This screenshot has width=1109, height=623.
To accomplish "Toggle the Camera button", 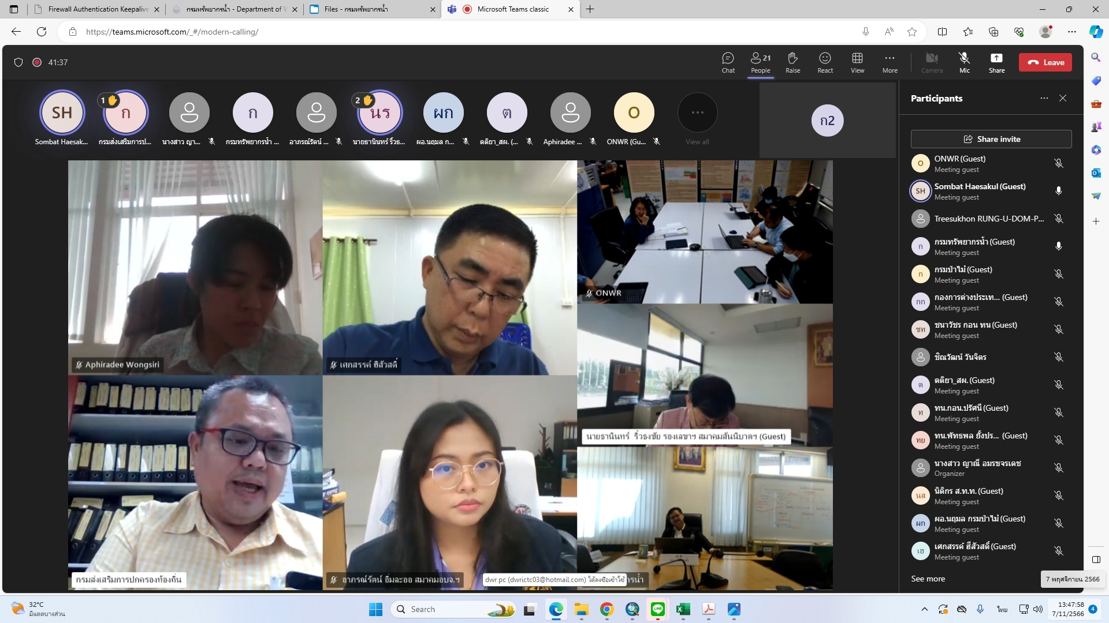I will 932,62.
